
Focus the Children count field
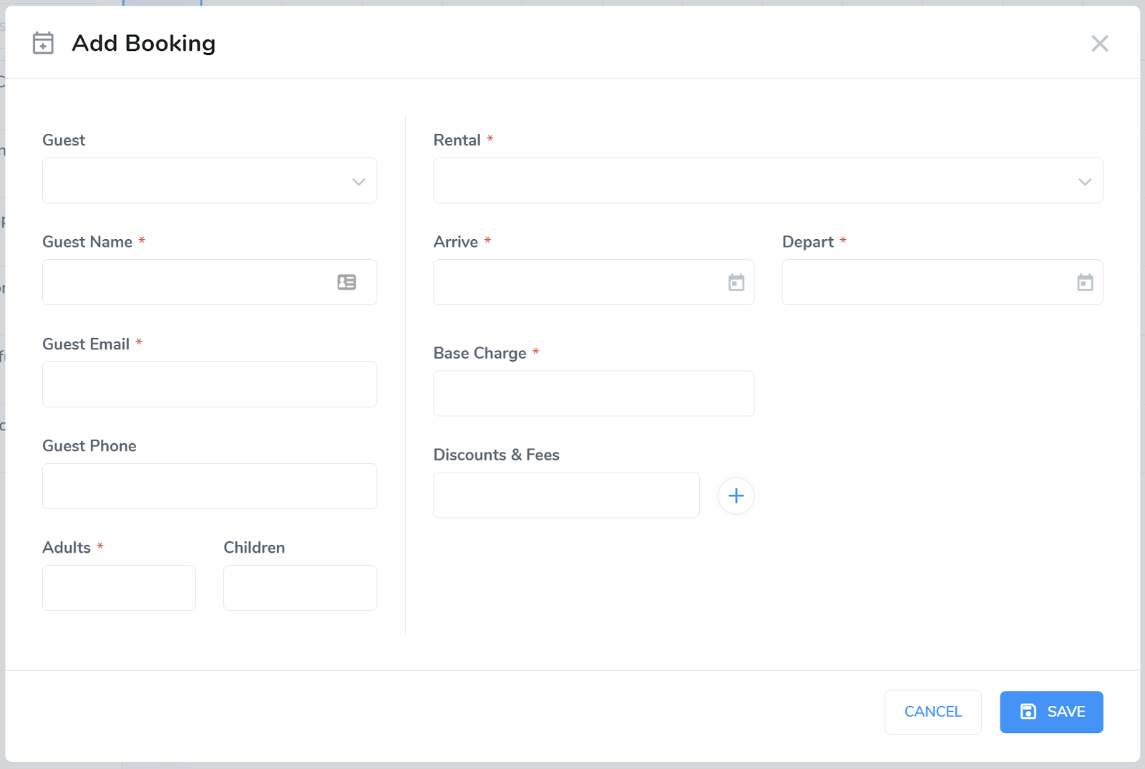pos(300,588)
